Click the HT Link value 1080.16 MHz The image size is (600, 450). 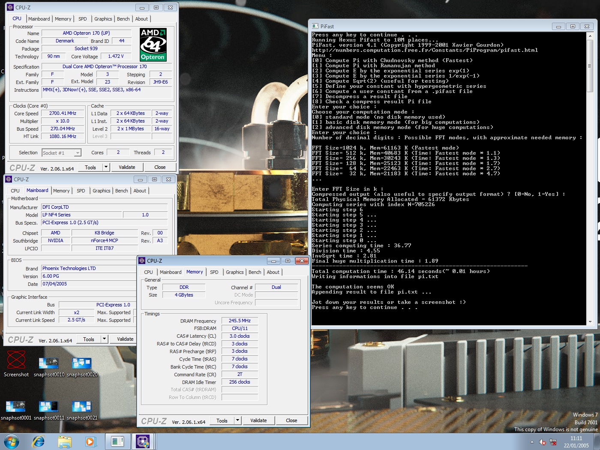63,136
